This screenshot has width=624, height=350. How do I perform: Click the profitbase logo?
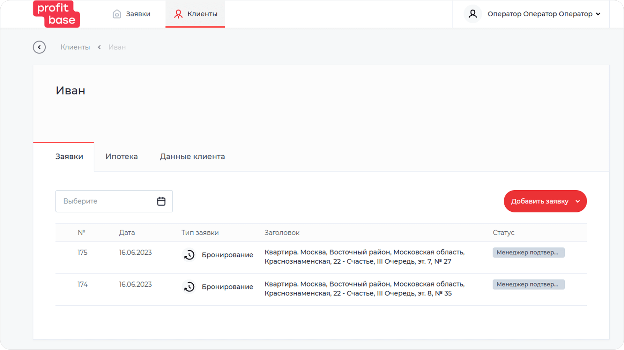[56, 14]
